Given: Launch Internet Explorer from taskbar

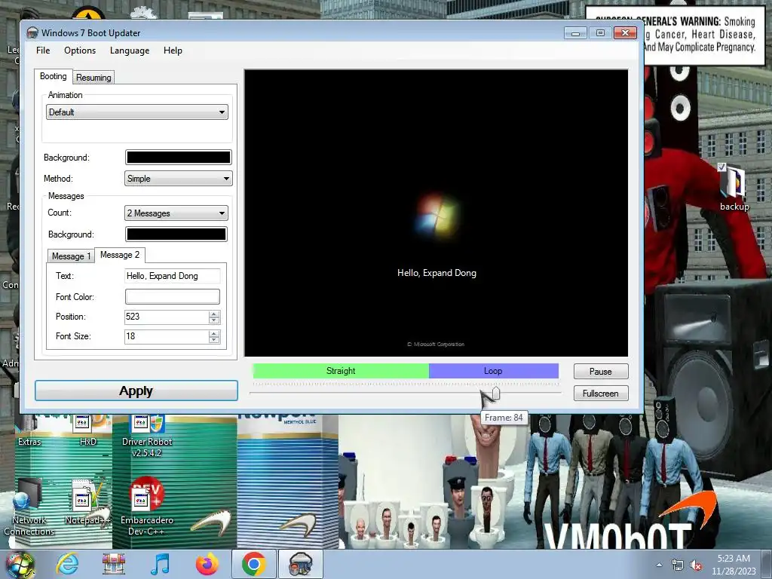Looking at the screenshot, I should coord(67,564).
